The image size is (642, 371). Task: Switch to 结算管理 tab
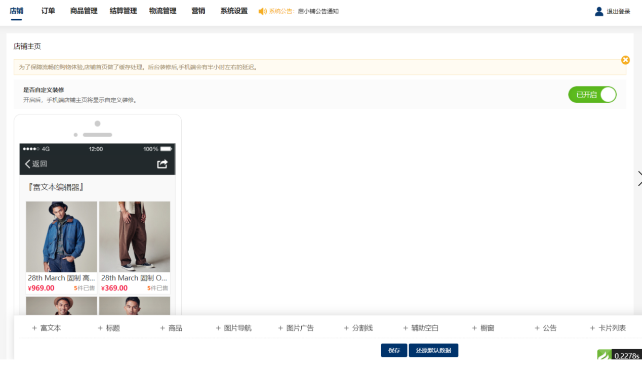[x=123, y=11]
